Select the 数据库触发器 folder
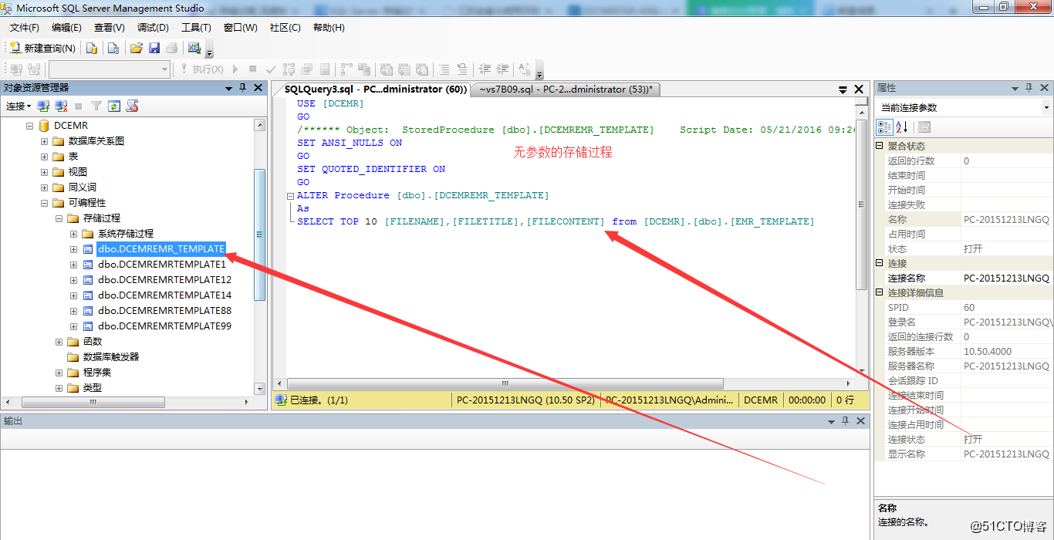 111,357
